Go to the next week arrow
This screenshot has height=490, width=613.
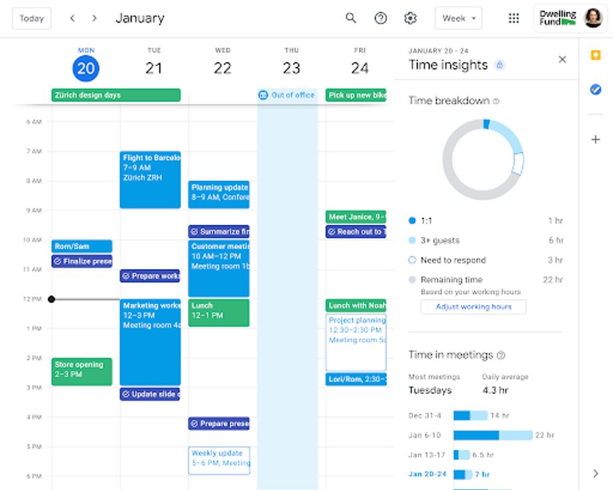tap(94, 18)
